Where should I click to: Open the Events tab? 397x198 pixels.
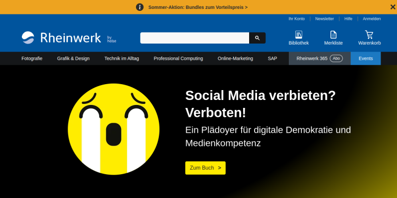pos(366,58)
